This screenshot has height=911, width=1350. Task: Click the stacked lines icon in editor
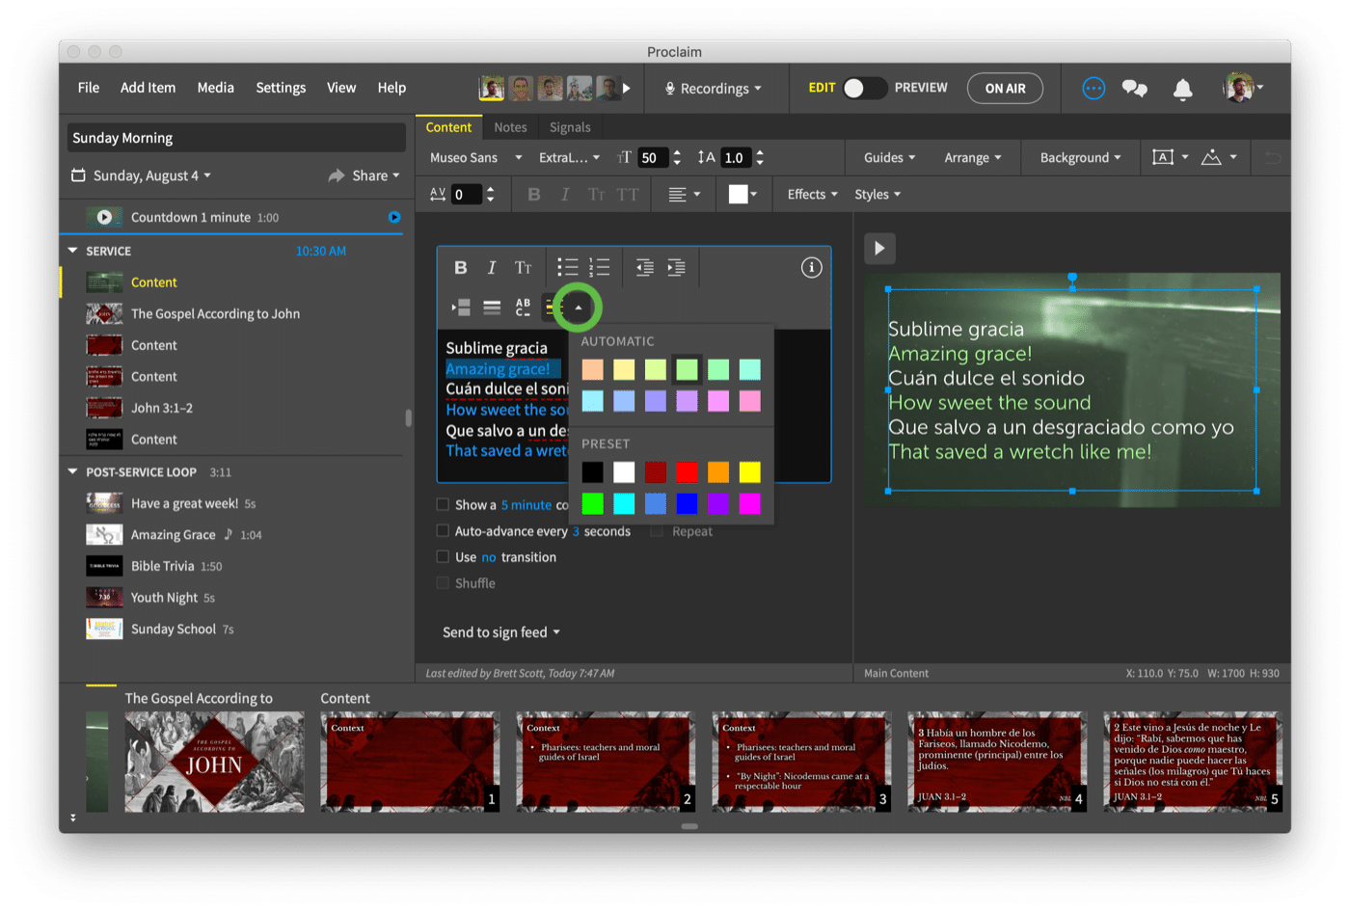[x=492, y=308]
